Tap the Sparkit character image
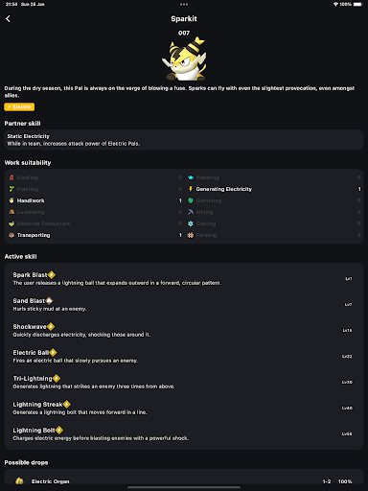Screen dimensions: 368x491 (184, 58)
